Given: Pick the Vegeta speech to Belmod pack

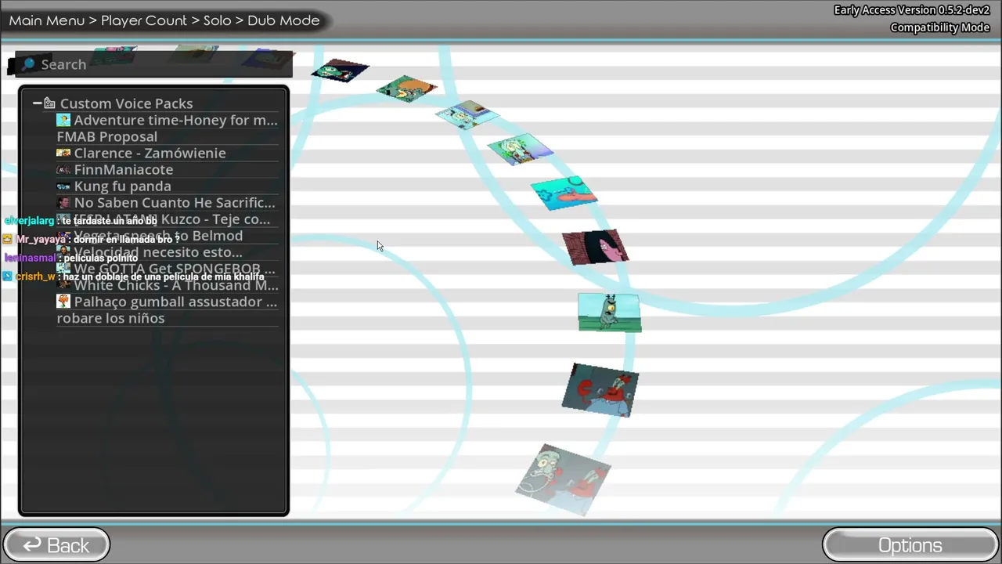Looking at the screenshot, I should click(168, 236).
